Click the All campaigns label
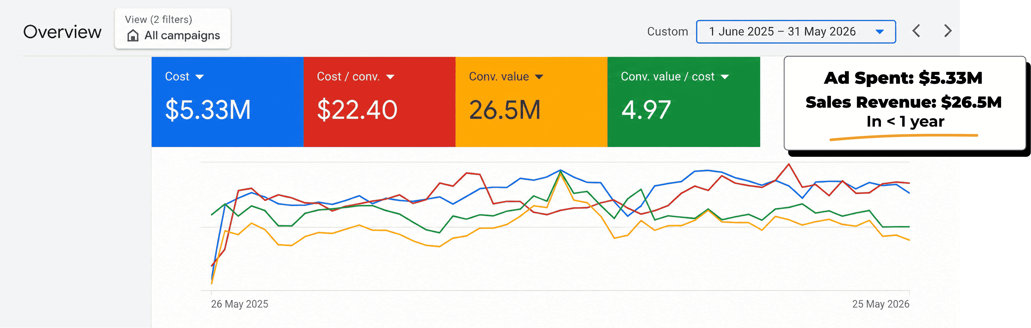The width and height of the screenshot is (1031, 328). pos(182,36)
